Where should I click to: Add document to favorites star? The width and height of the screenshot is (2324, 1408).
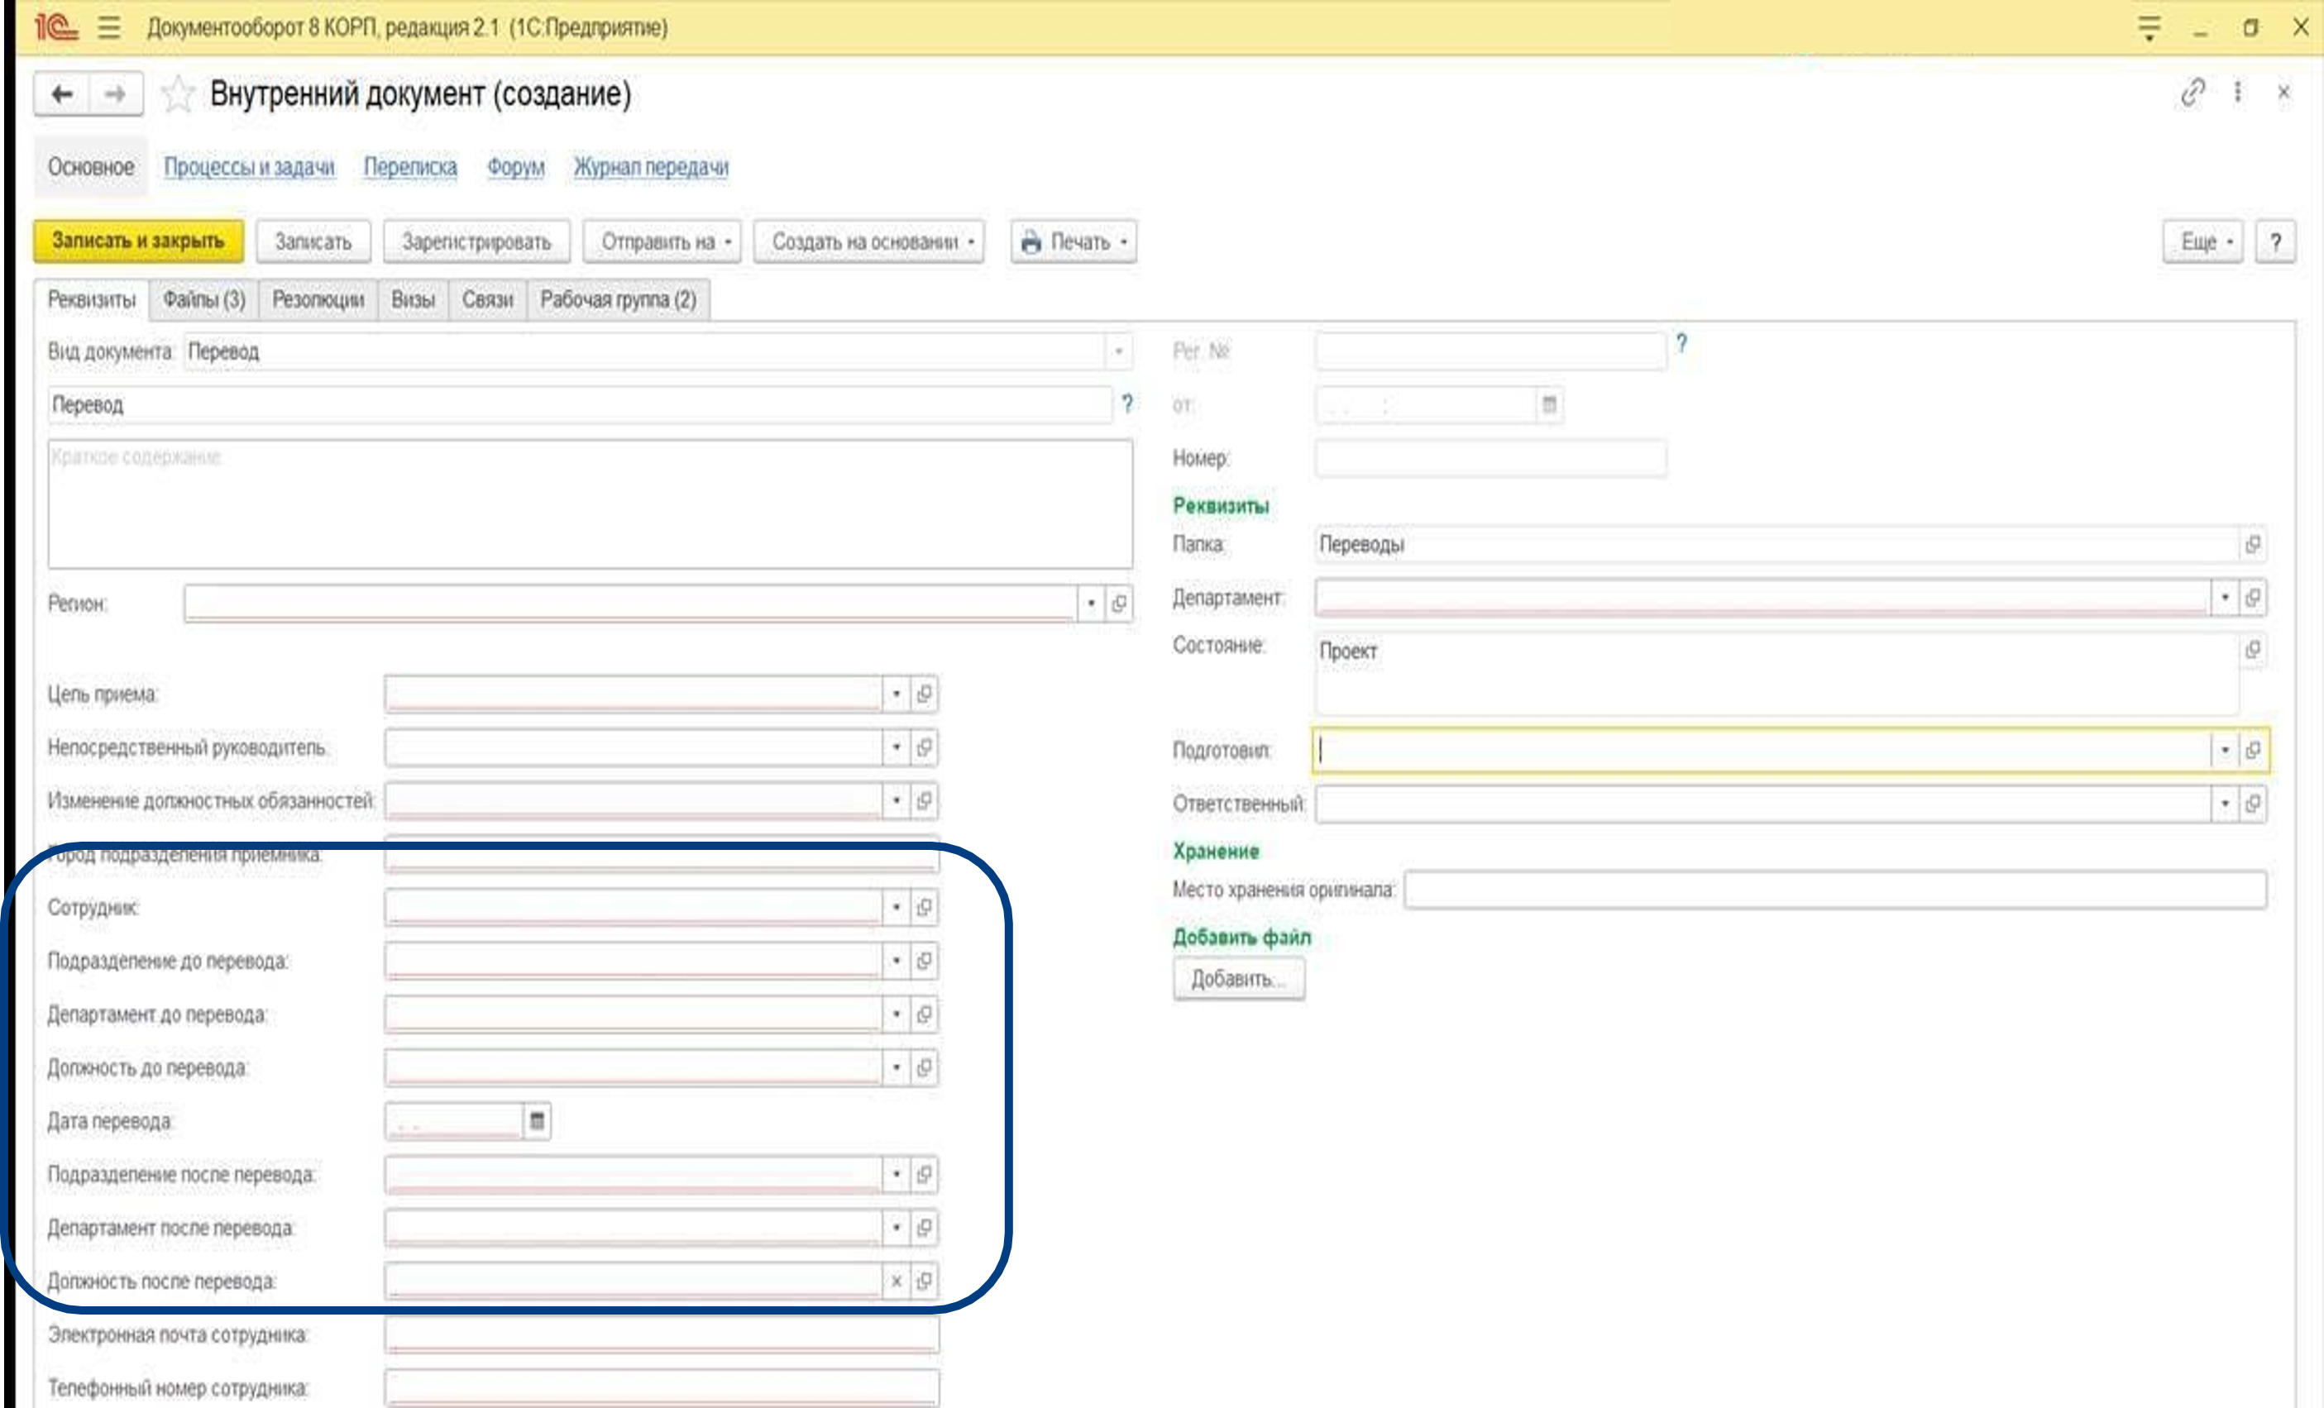[177, 94]
